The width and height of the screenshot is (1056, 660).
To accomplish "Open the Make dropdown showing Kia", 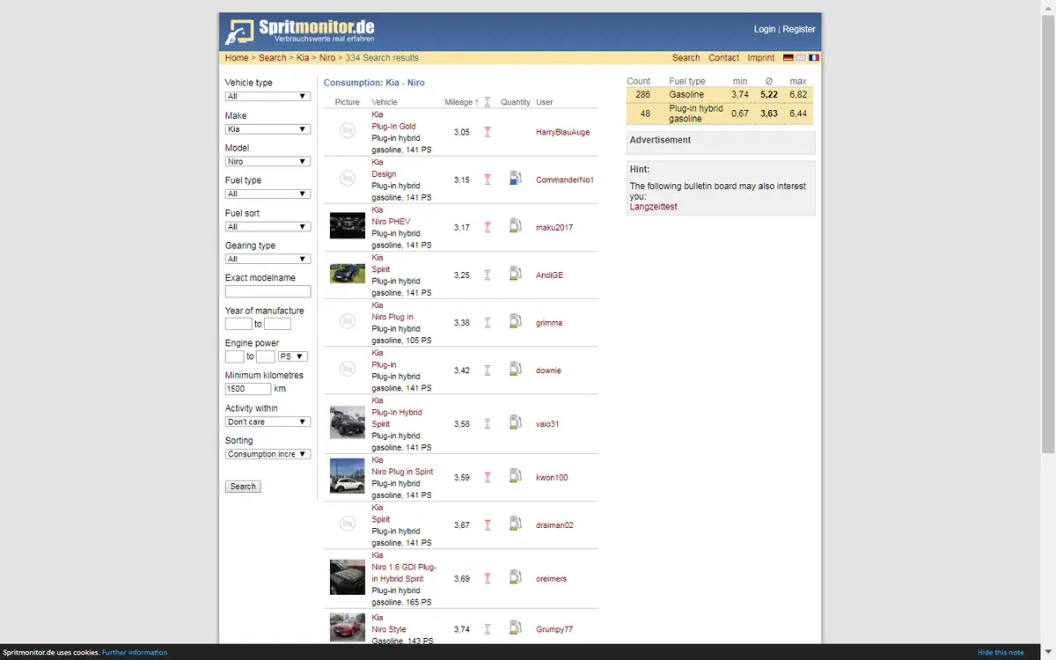I will click(268, 128).
